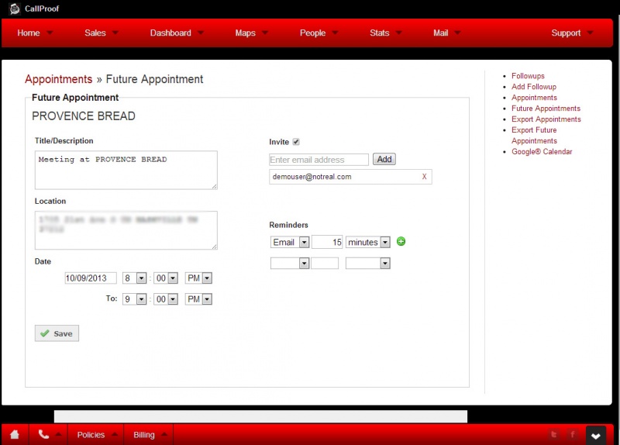Open the Dashboard menu
Screen dimensions: 620x445
[177, 33]
